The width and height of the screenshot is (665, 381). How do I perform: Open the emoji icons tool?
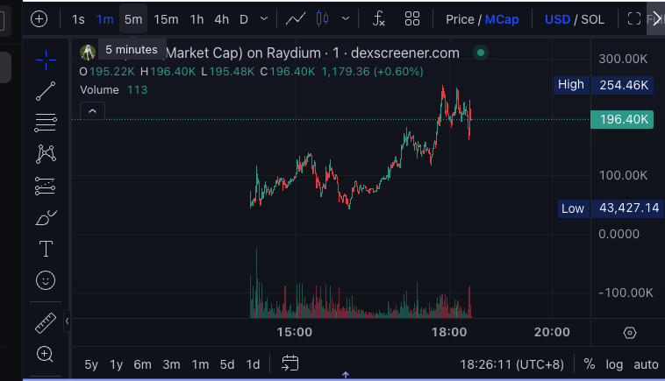coord(46,280)
